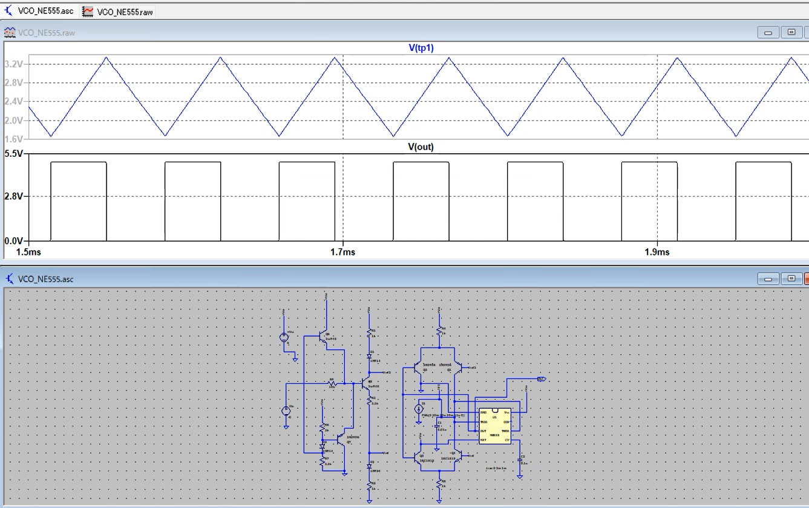Click the schematic window title bar icon
The width and height of the screenshot is (809, 508).
[x=10, y=279]
